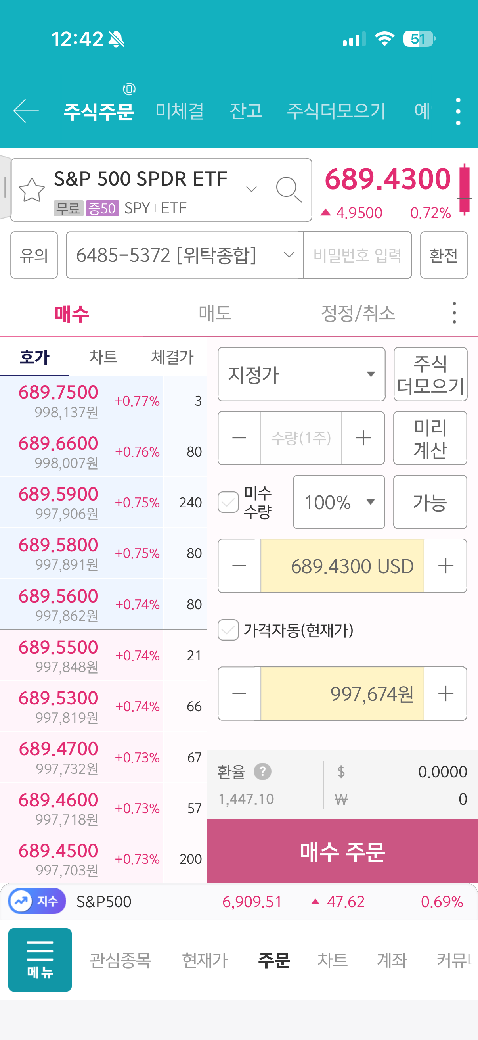Enable the 미수수량 checkbox
This screenshot has width=478, height=1040.
click(x=228, y=502)
